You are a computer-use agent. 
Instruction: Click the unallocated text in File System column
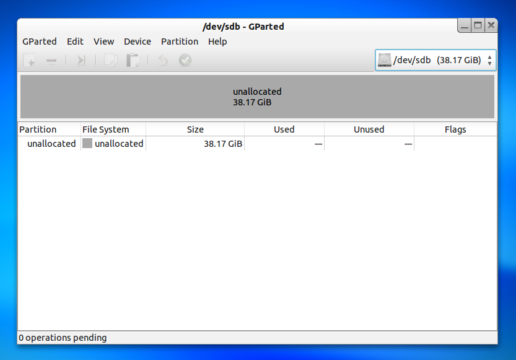[x=119, y=144]
